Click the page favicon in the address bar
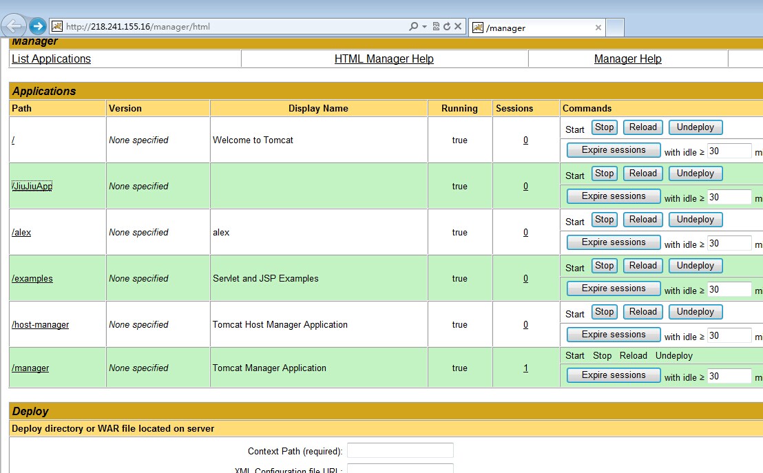The image size is (763, 473). pyautogui.click(x=57, y=26)
